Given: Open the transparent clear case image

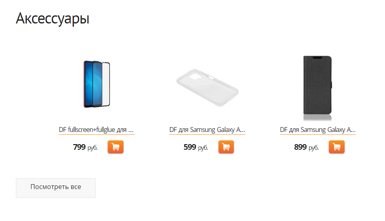Looking at the screenshot, I should click(x=207, y=87).
